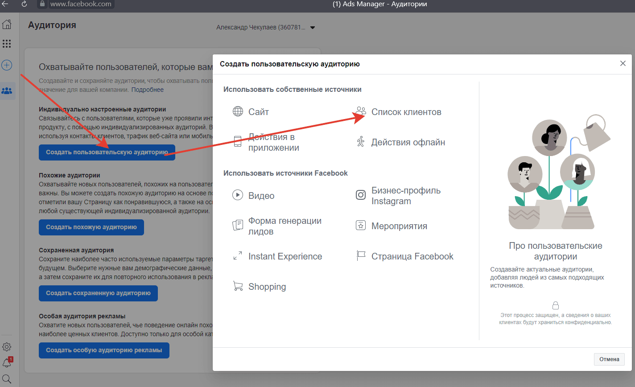Click the Аудитория page title
This screenshot has width=635, height=387.
tap(52, 25)
